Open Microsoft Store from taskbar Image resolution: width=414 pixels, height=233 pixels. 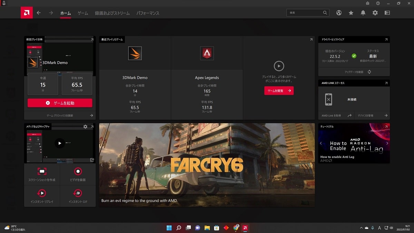coord(217,228)
